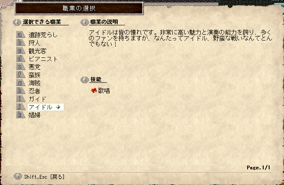The width and height of the screenshot is (284, 185).
Task: Click the 'k' key icon beside 娼婦
Action: click(x=20, y=115)
